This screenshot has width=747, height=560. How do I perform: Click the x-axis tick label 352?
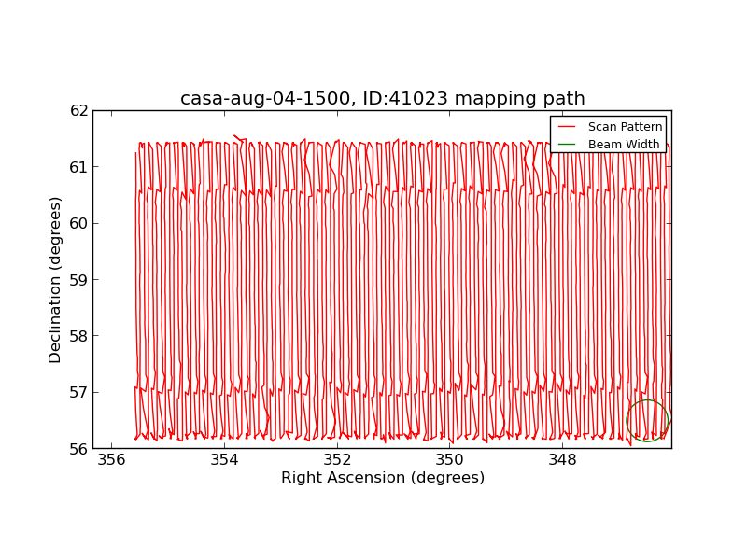[x=337, y=460]
